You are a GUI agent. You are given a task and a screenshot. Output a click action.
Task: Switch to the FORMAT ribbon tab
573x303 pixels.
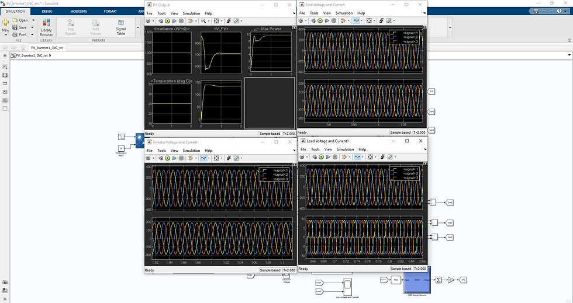[110, 11]
